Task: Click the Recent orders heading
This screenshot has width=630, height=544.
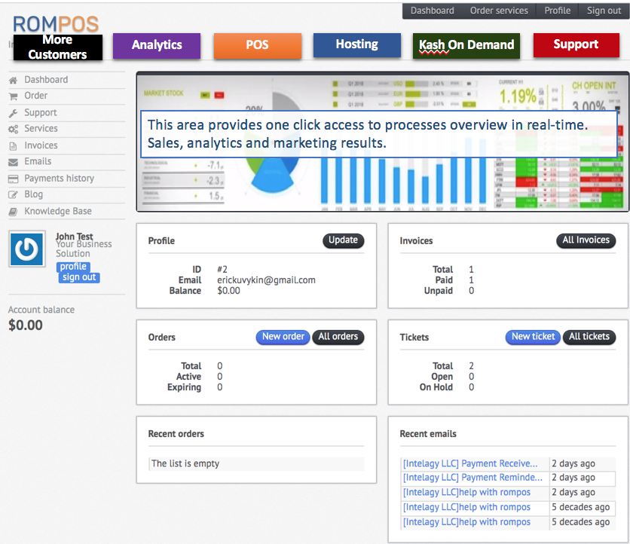Action: point(176,434)
